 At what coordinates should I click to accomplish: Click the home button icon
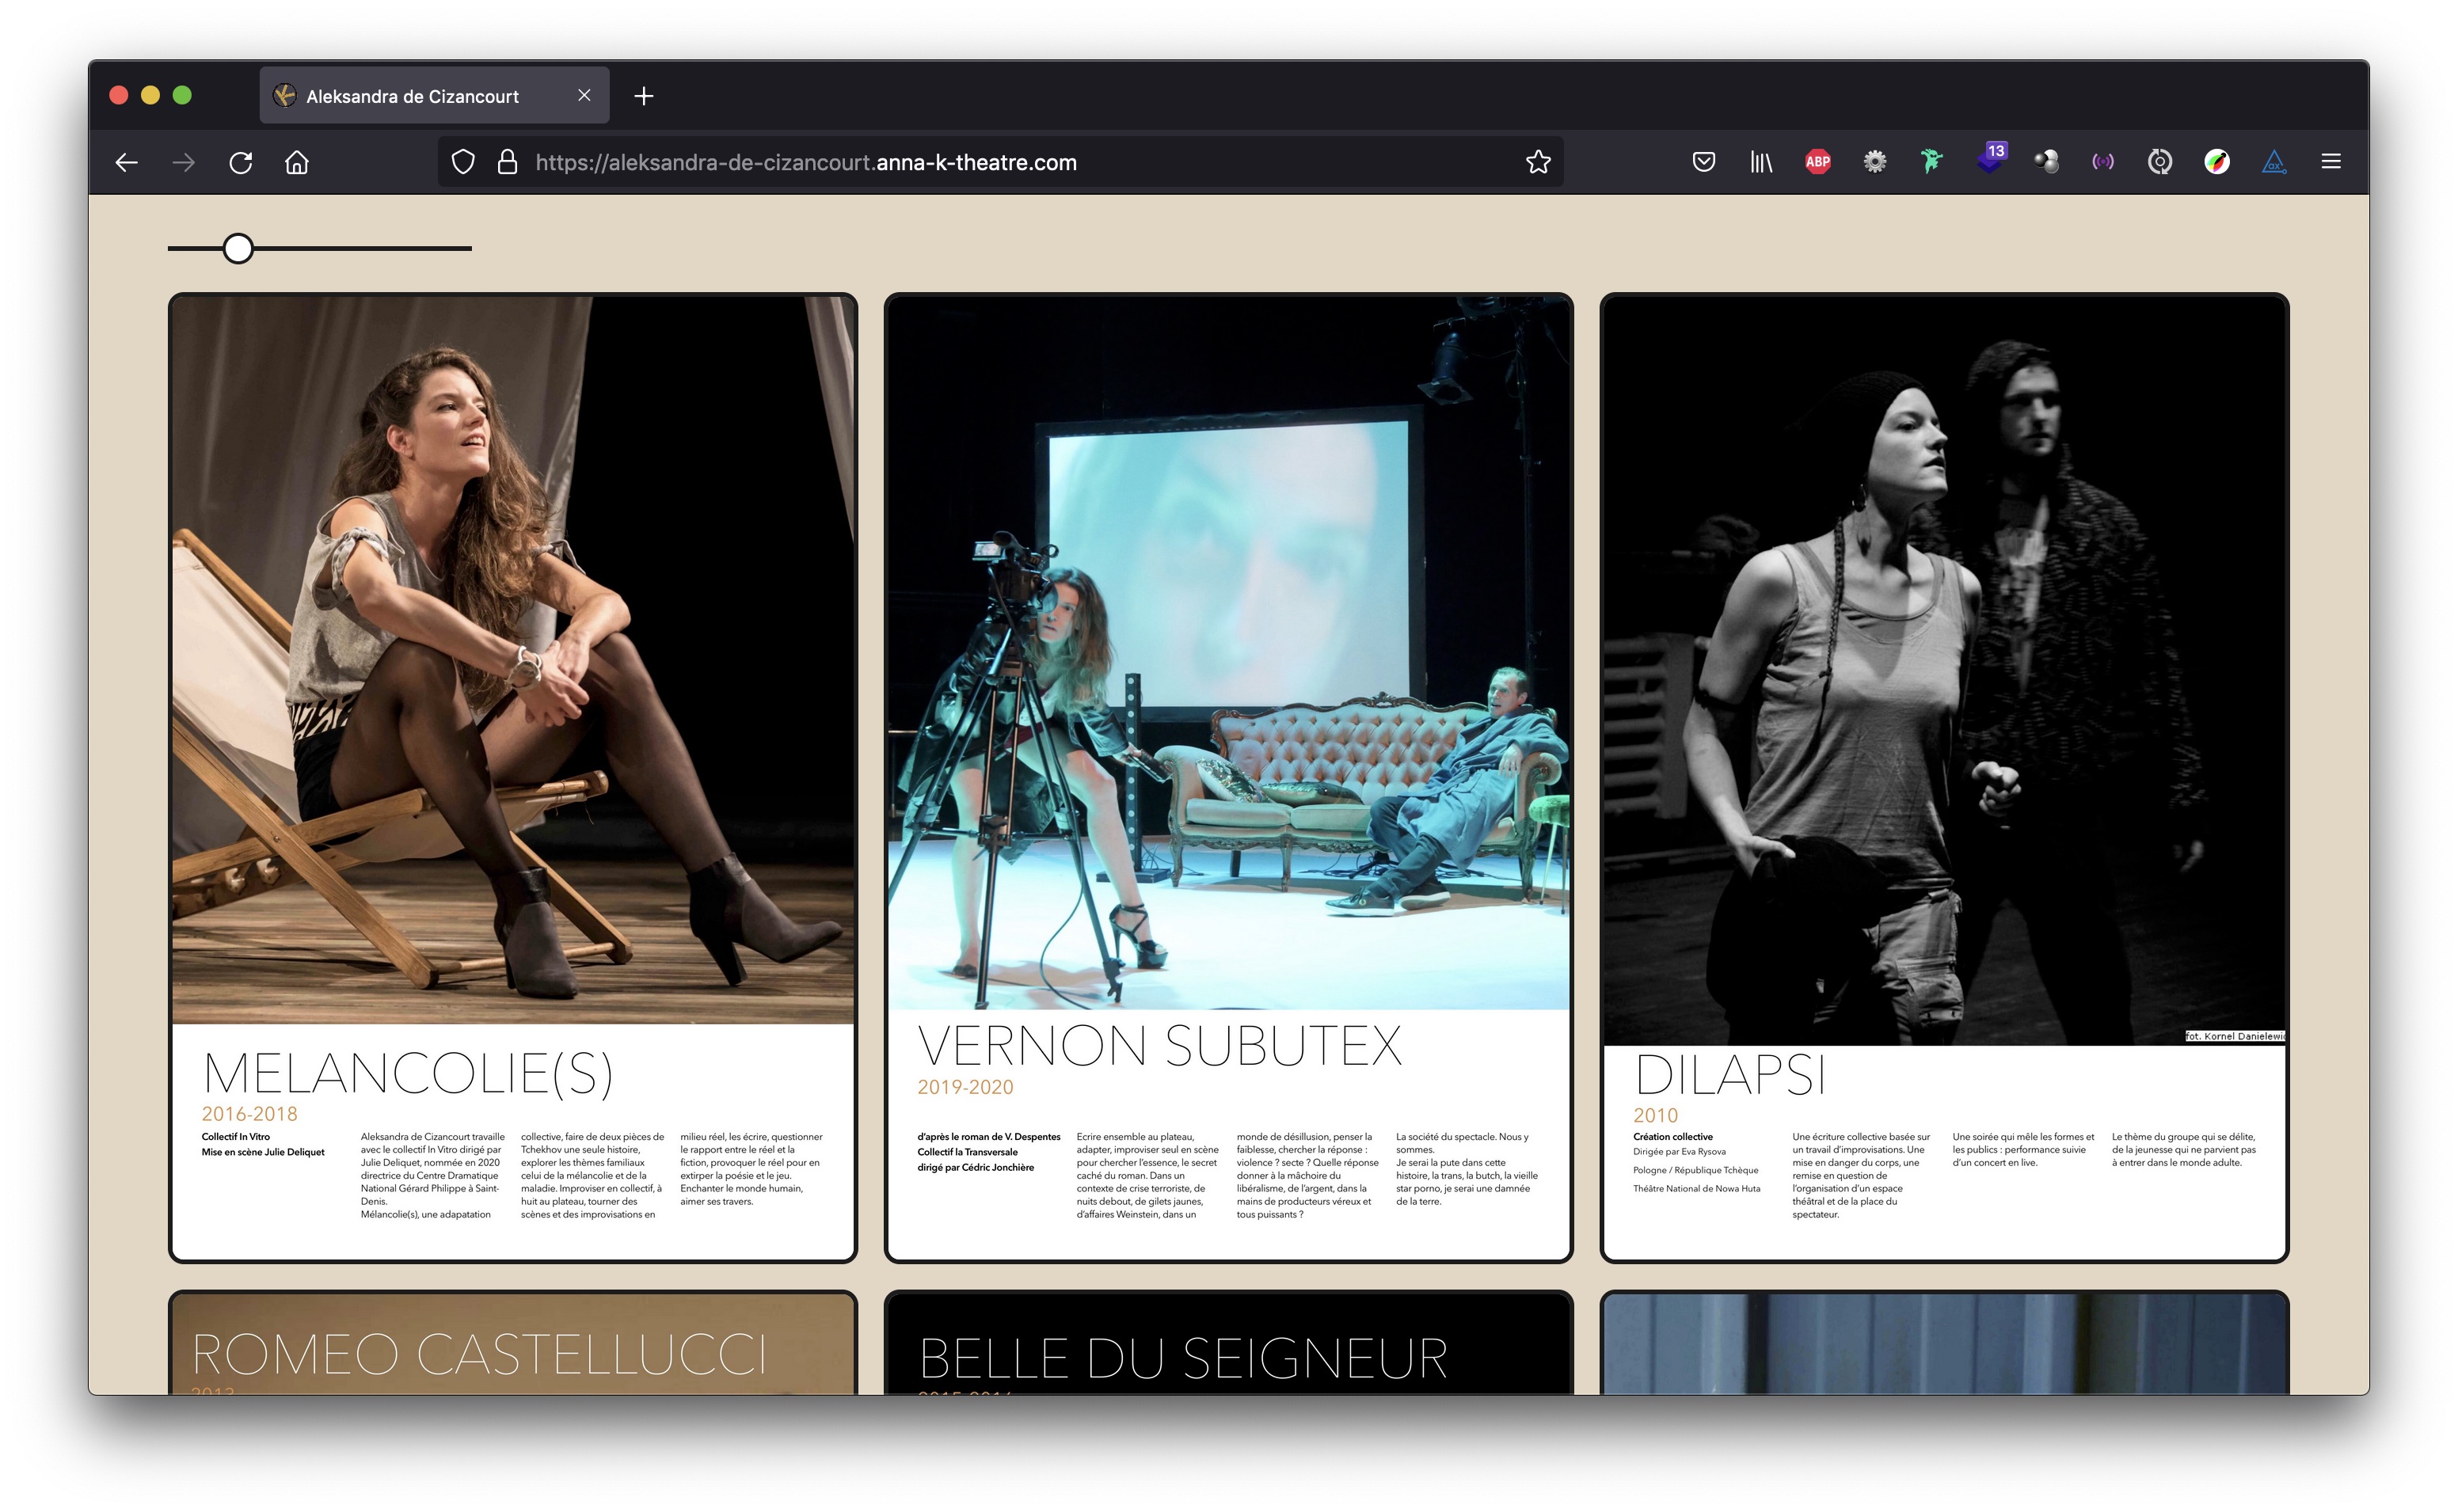click(297, 162)
